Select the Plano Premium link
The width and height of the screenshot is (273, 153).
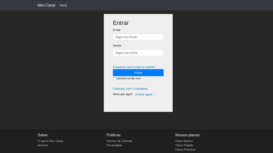pos(186,149)
